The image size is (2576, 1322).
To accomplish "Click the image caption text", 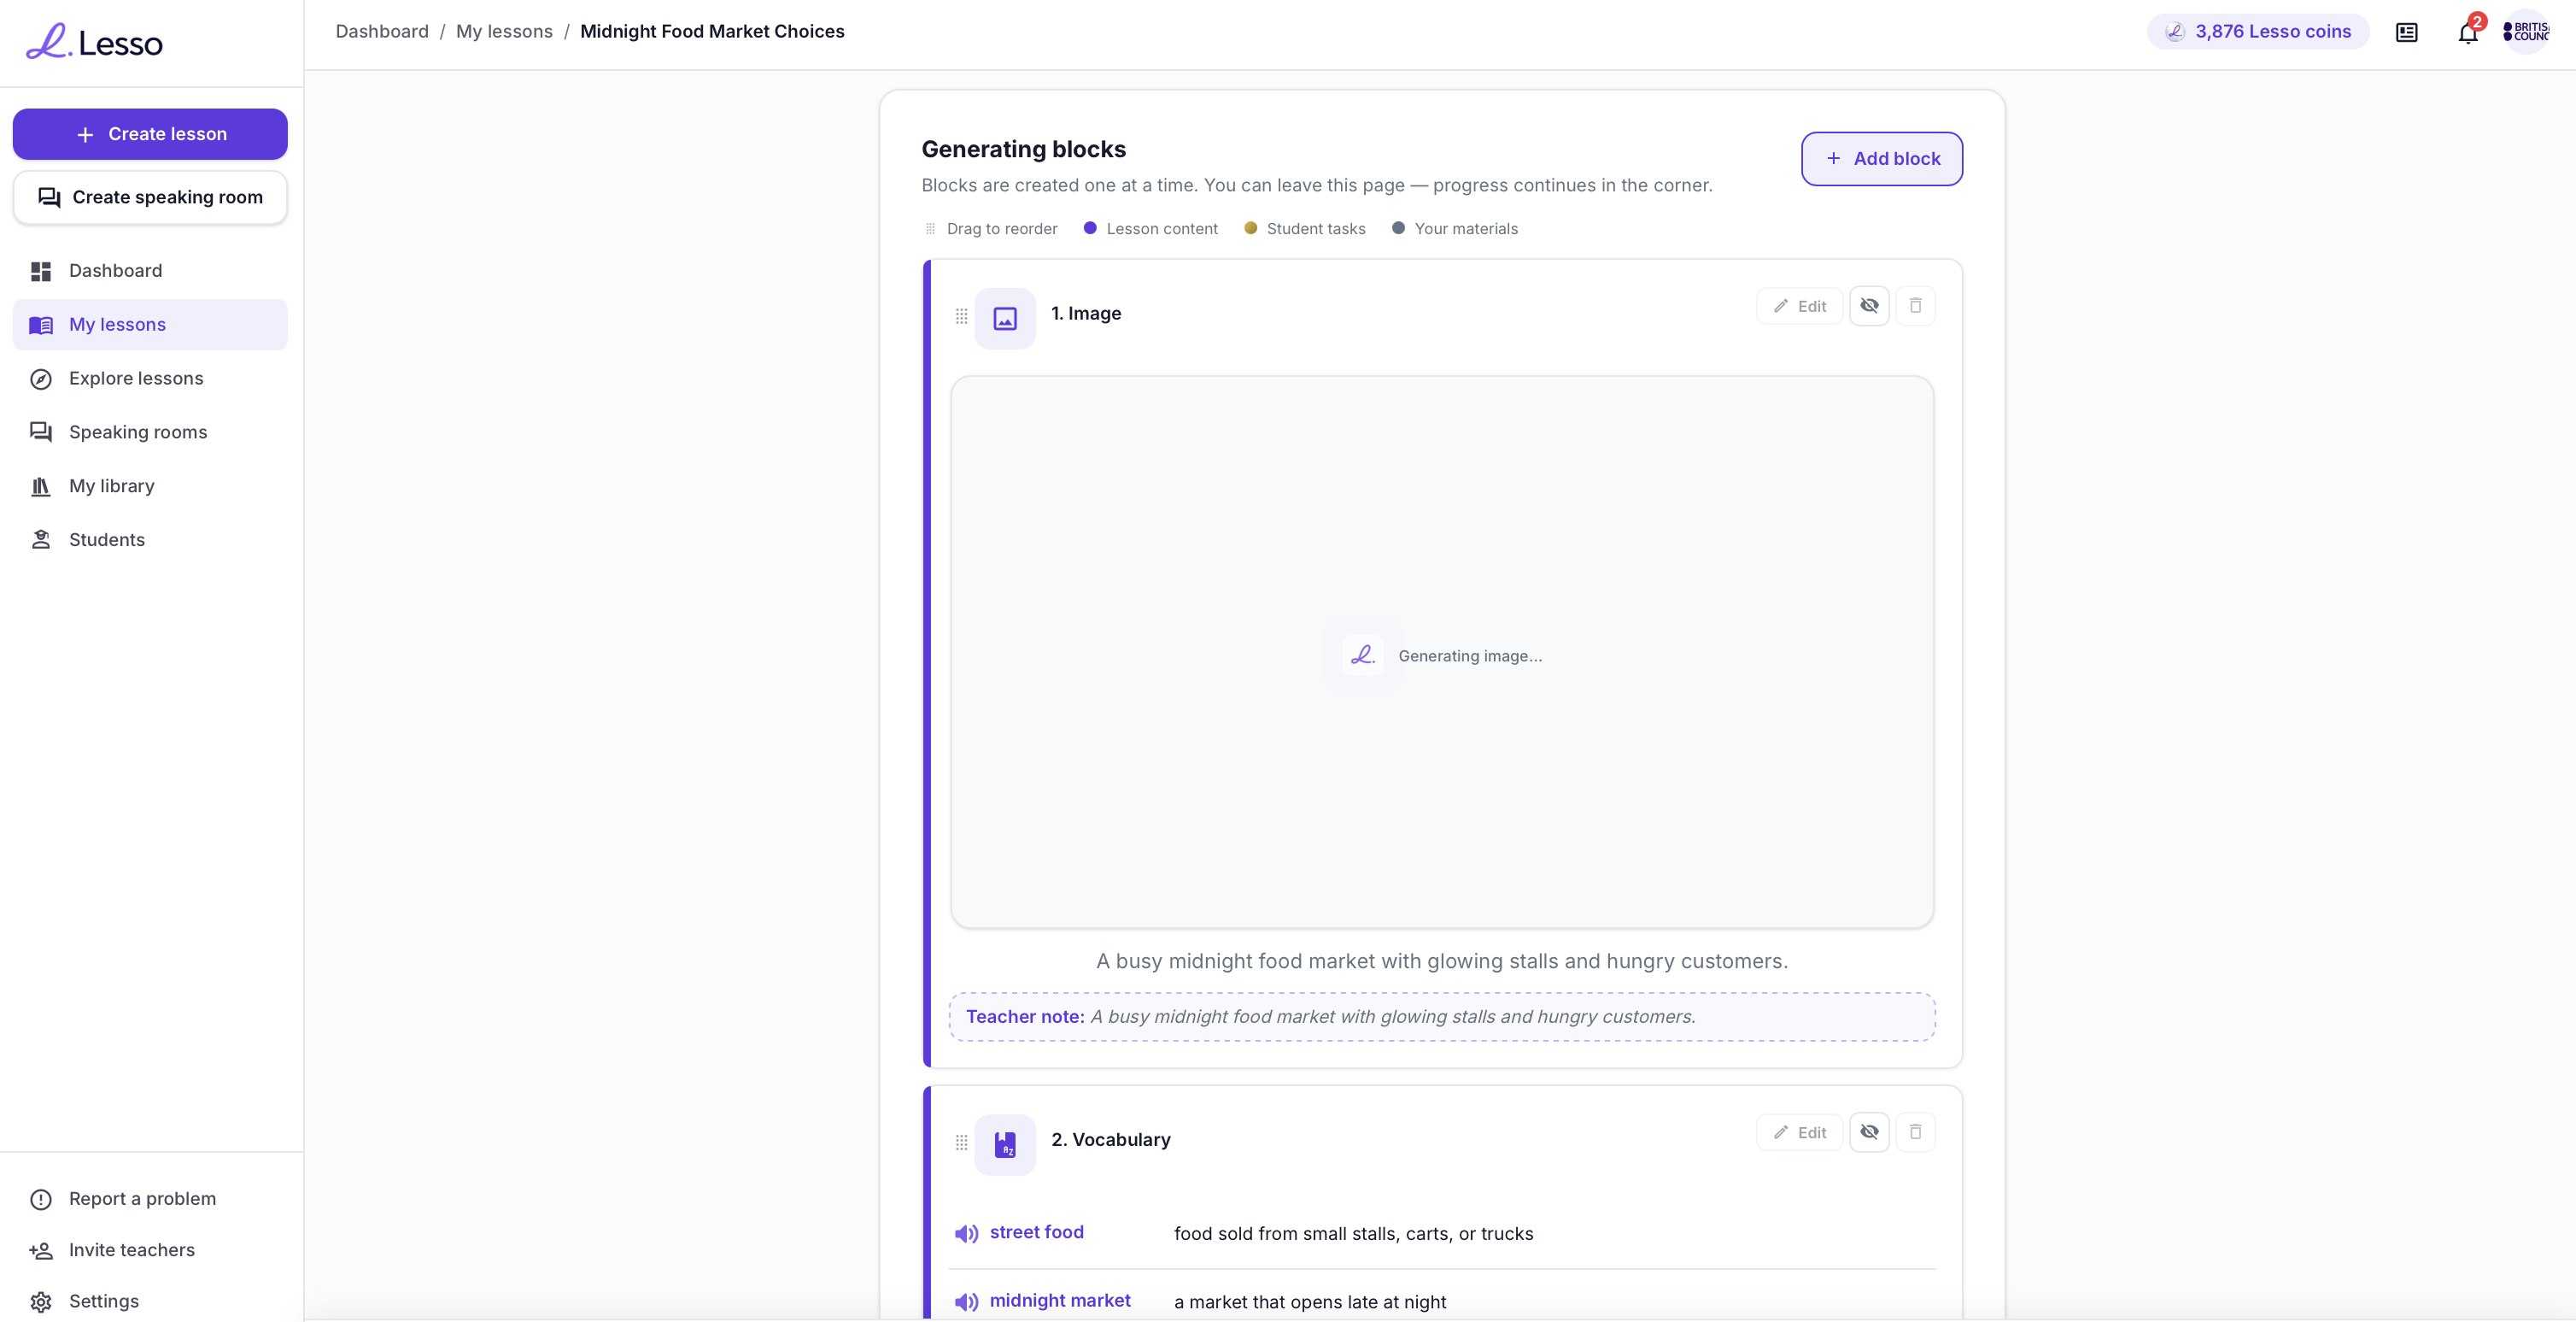I will (x=1442, y=961).
